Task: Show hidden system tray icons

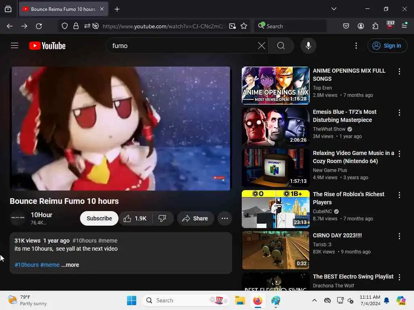Action: [314, 300]
